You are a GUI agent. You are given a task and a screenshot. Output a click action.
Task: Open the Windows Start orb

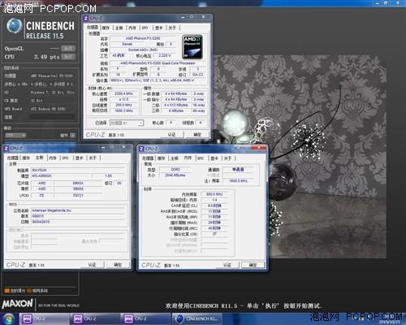[8, 318]
